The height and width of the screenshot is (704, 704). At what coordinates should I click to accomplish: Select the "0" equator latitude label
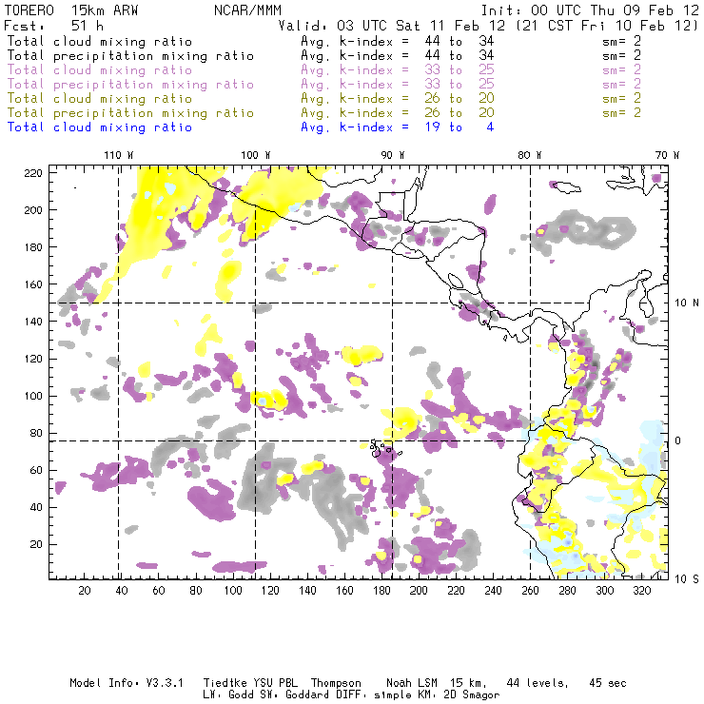pos(678,440)
